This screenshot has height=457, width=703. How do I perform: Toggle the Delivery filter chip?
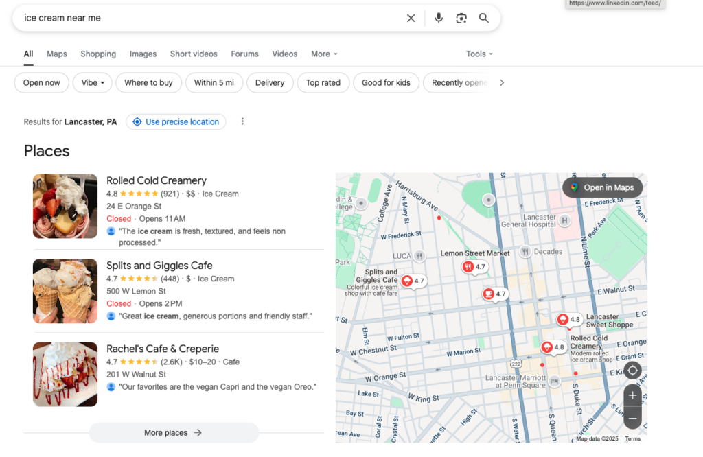[270, 83]
